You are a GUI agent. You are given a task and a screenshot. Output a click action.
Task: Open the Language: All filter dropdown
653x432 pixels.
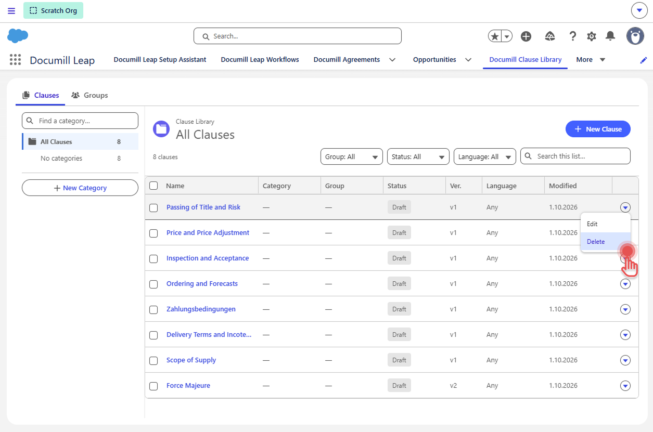pos(485,156)
